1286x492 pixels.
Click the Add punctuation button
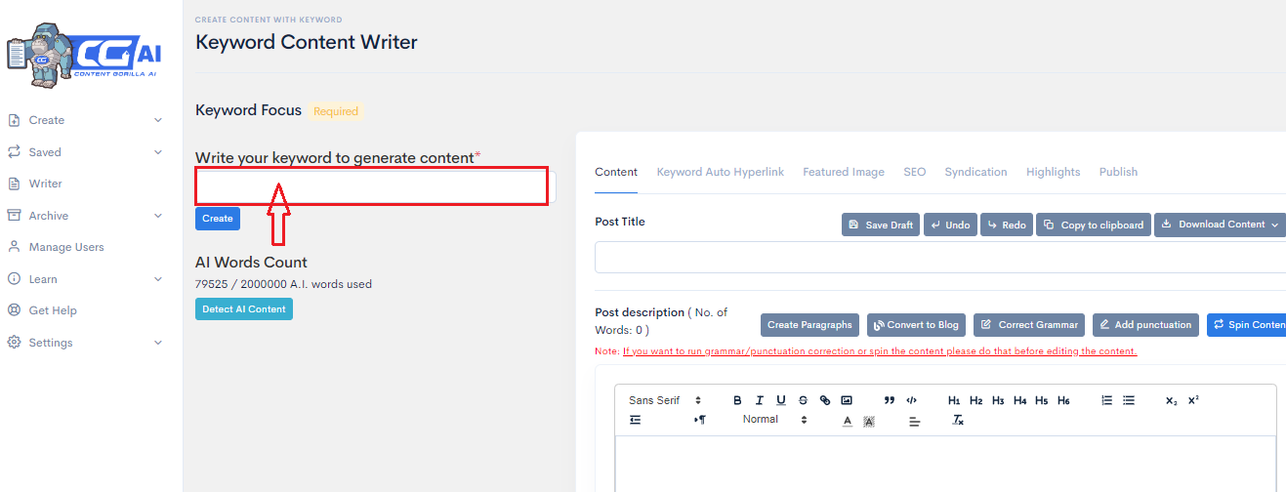[x=1145, y=325]
